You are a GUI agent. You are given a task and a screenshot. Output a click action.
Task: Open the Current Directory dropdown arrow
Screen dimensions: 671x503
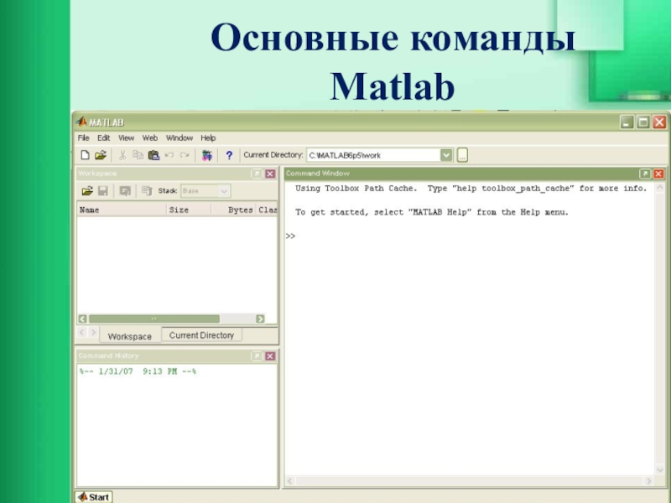tap(446, 155)
